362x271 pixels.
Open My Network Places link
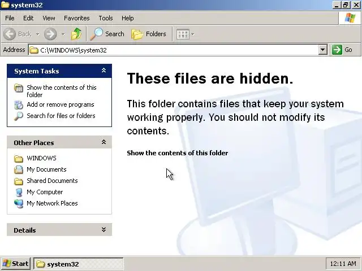[x=52, y=203]
